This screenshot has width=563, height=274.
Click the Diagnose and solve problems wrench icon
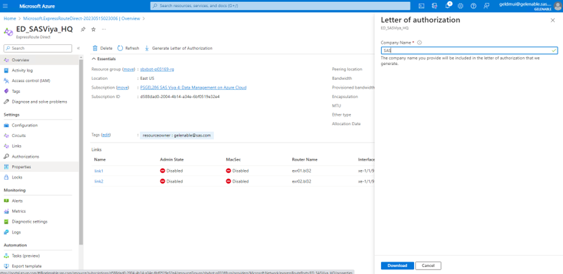pyautogui.click(x=6, y=102)
